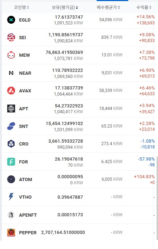158x249 pixels.
Task: Select the MEW cat icon
Action: point(11,55)
